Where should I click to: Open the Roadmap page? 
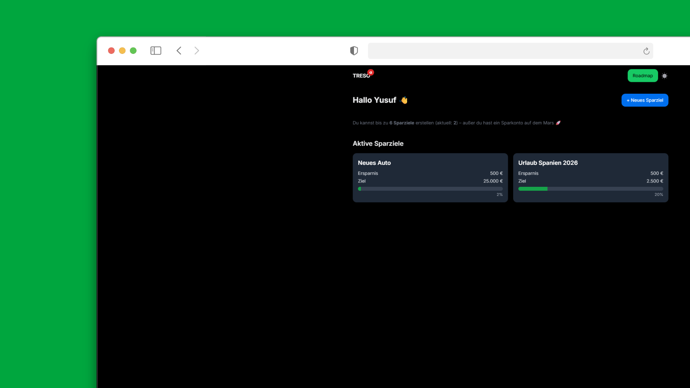pos(643,75)
